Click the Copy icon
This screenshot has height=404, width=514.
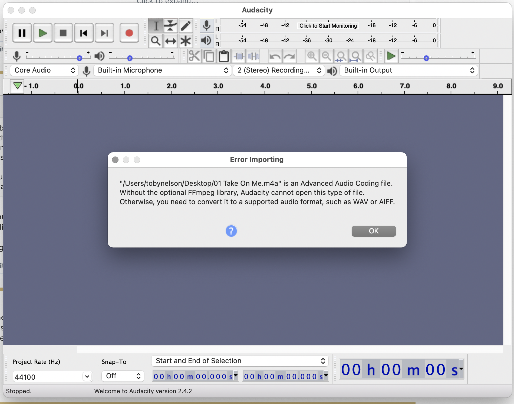209,56
